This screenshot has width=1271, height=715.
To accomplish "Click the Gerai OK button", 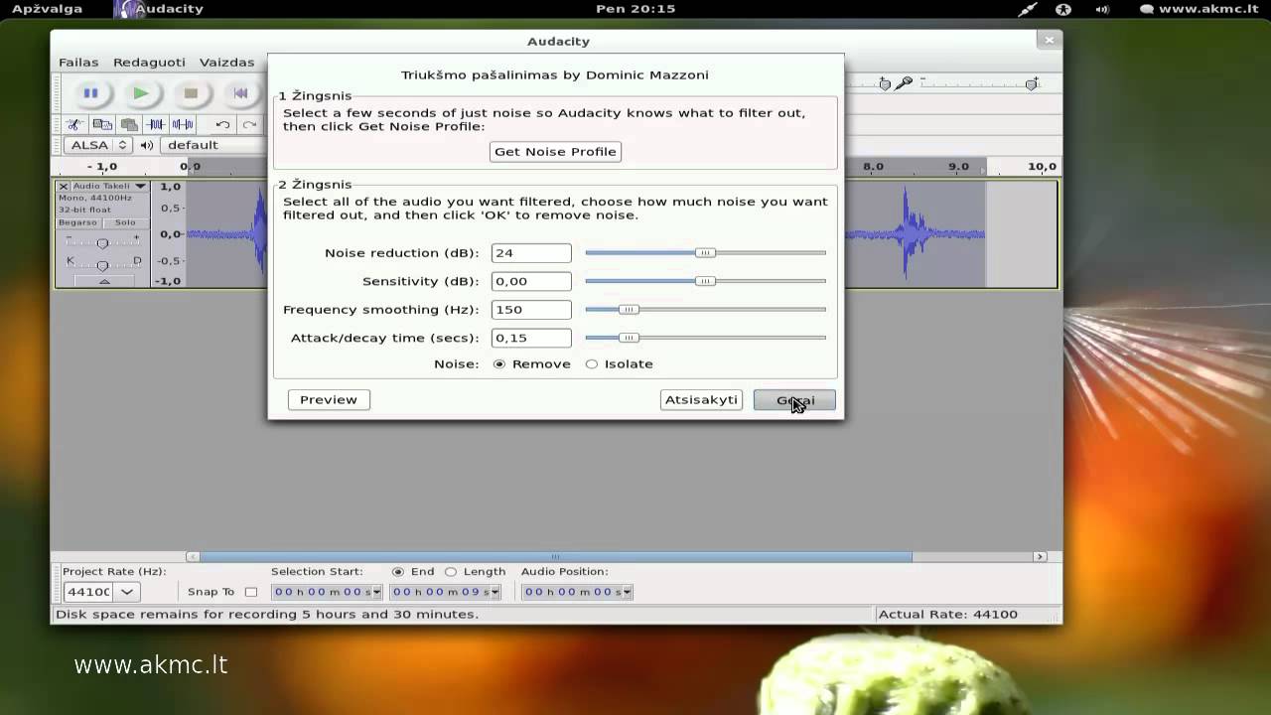I will click(794, 400).
